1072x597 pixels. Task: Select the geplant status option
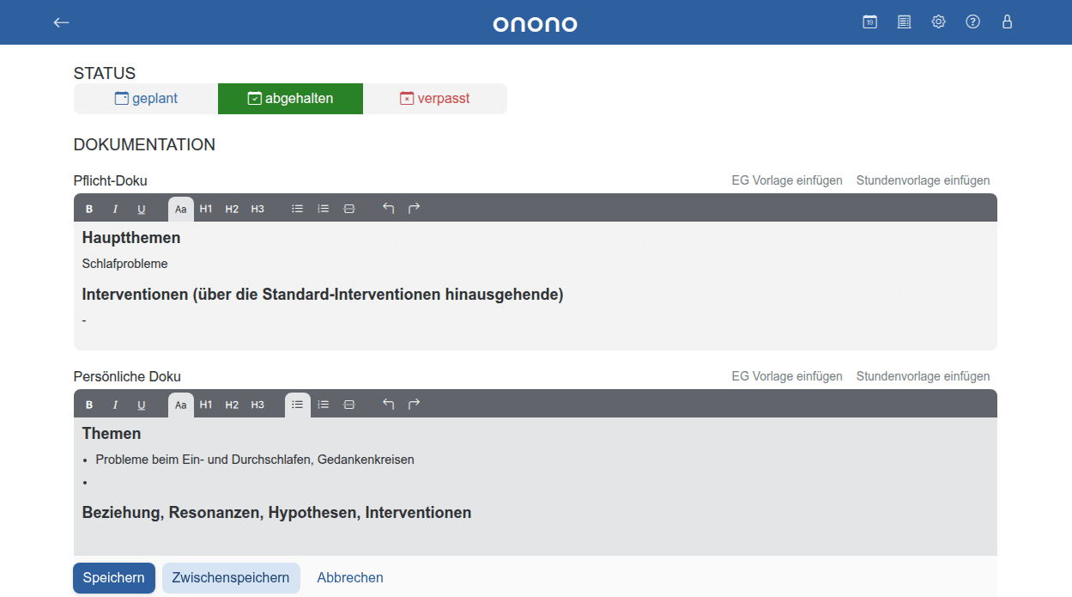coord(146,98)
